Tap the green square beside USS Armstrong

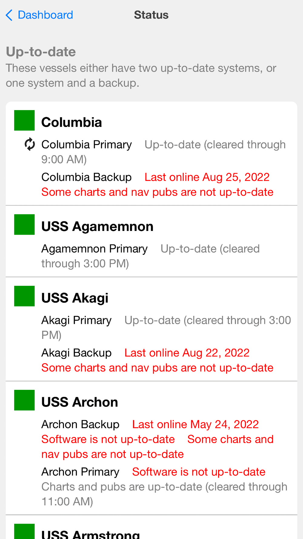pos(24,531)
